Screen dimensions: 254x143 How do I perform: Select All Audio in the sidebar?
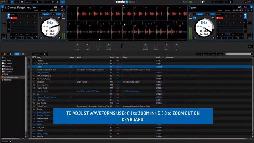[x=8, y=60]
